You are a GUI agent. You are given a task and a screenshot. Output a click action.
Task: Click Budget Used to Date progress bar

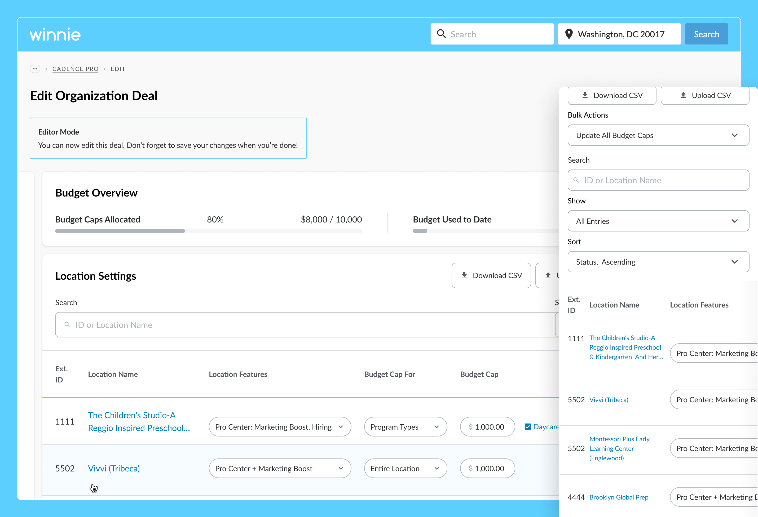pyautogui.click(x=486, y=231)
